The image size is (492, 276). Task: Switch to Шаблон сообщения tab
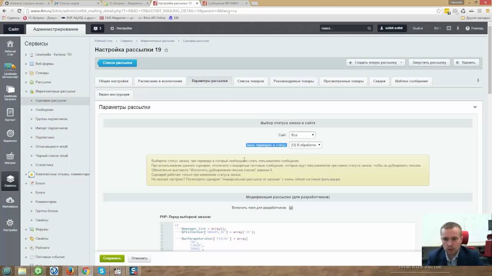pos(411,81)
